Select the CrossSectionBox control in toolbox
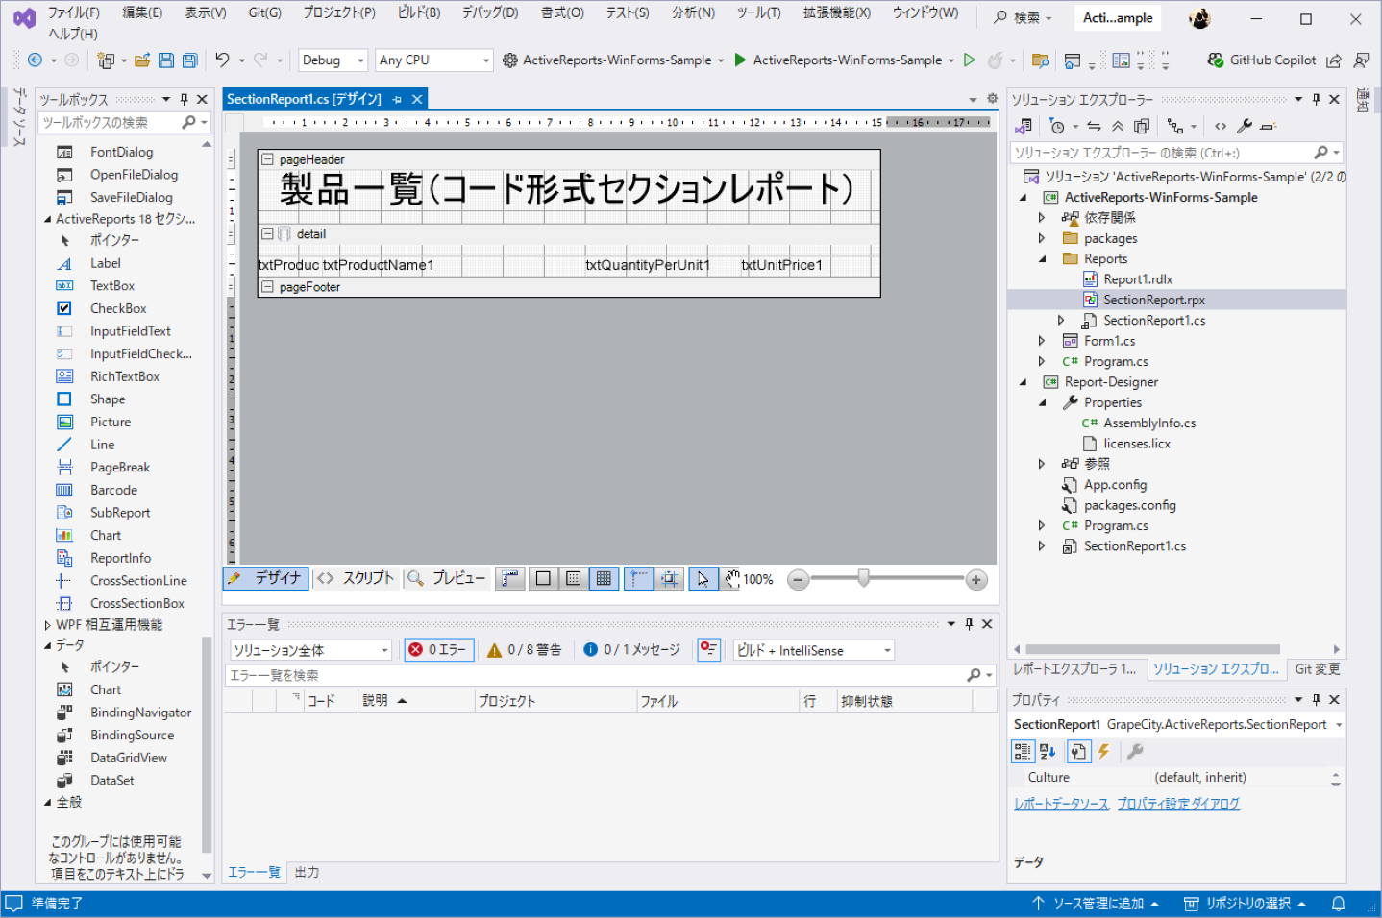This screenshot has width=1382, height=918. pos(137,604)
